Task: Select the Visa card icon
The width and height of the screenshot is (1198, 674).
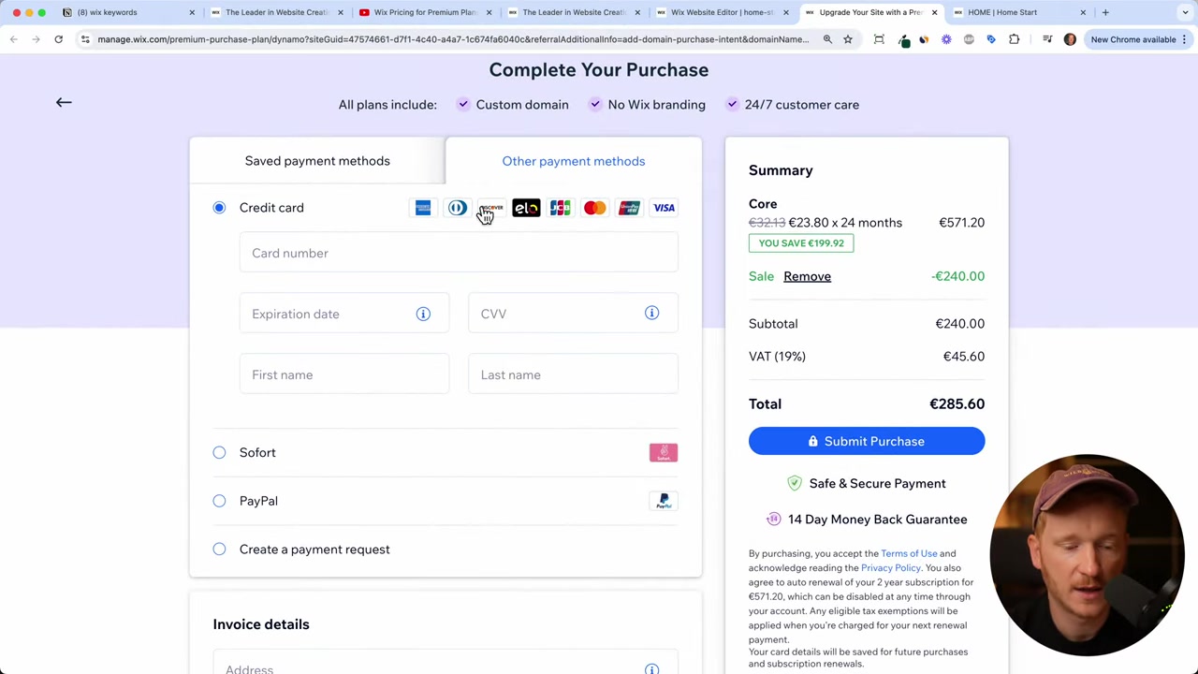Action: coord(664,208)
